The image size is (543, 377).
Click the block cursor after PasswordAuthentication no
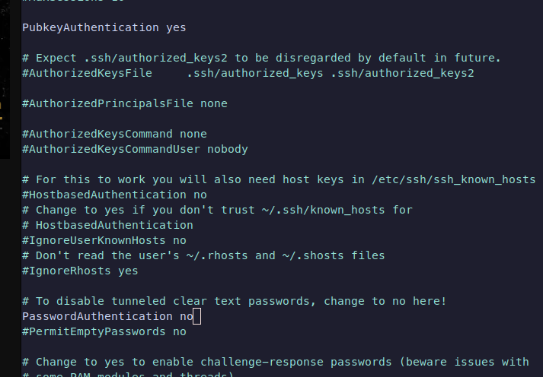pyautogui.click(x=197, y=316)
